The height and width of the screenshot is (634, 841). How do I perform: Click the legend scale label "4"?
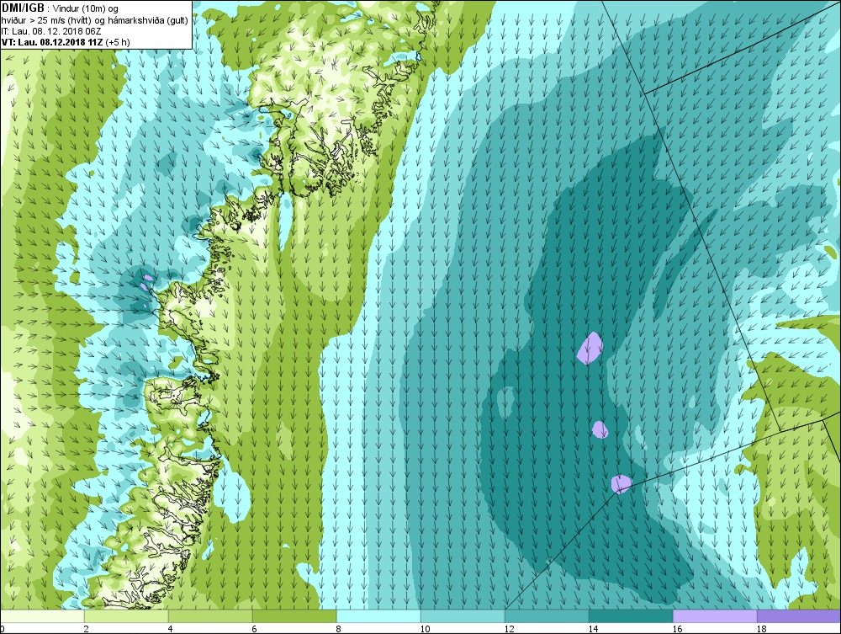pyautogui.click(x=170, y=629)
